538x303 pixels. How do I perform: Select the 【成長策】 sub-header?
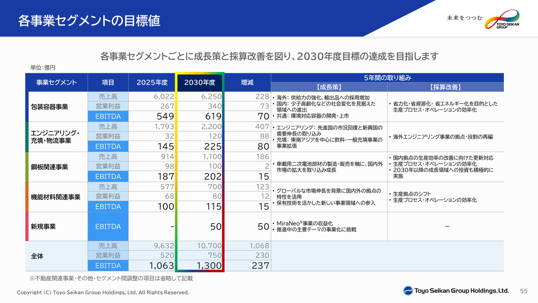coord(329,87)
